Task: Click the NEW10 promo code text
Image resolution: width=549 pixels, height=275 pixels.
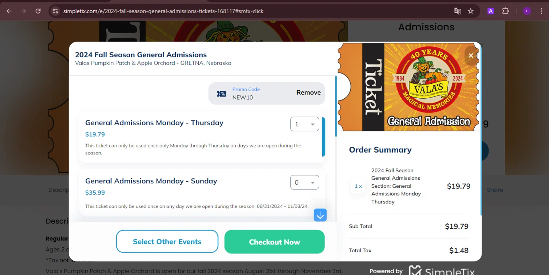Action: 243,98
